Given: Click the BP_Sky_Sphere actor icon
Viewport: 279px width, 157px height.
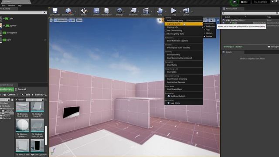Looking at the screenshot, I should click(1, 26).
